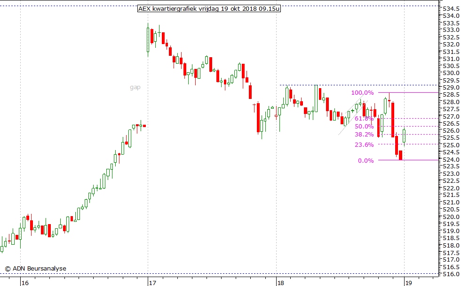Click the '100.0%' Fibonacci label
461x286 pixels.
(x=363, y=93)
